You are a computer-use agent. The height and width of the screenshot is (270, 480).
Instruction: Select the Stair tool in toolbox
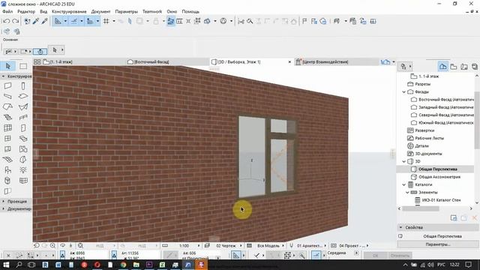8,117
